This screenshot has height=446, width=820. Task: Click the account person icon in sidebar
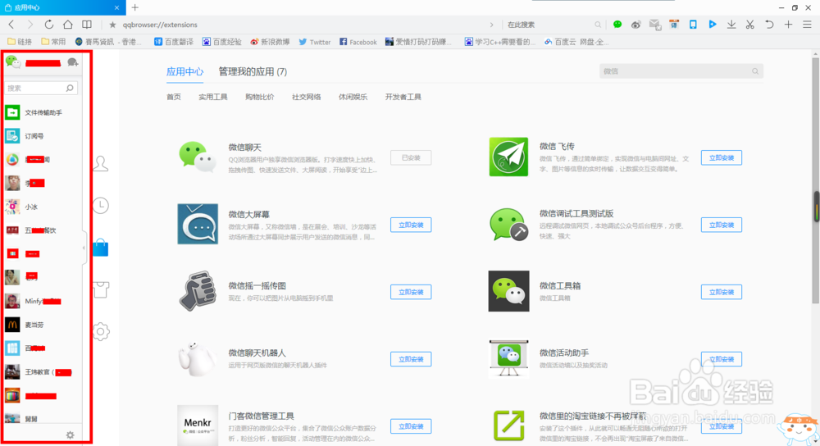coord(101,164)
